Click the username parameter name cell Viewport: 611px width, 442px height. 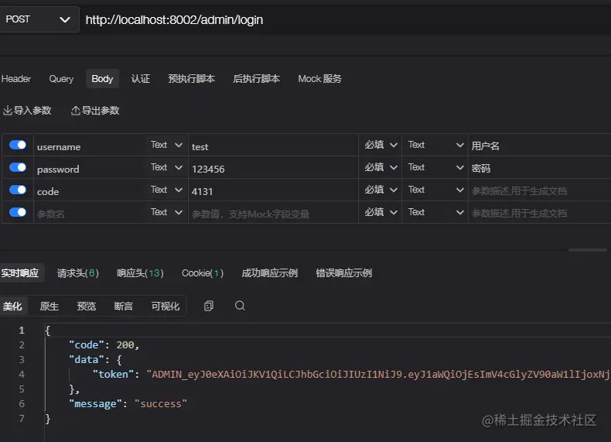(90, 145)
